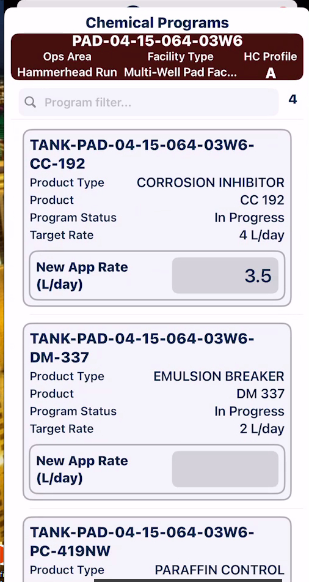This screenshot has height=582, width=309.
Task: Select the empty DM-337 New App Rate field
Action: pos(225,469)
